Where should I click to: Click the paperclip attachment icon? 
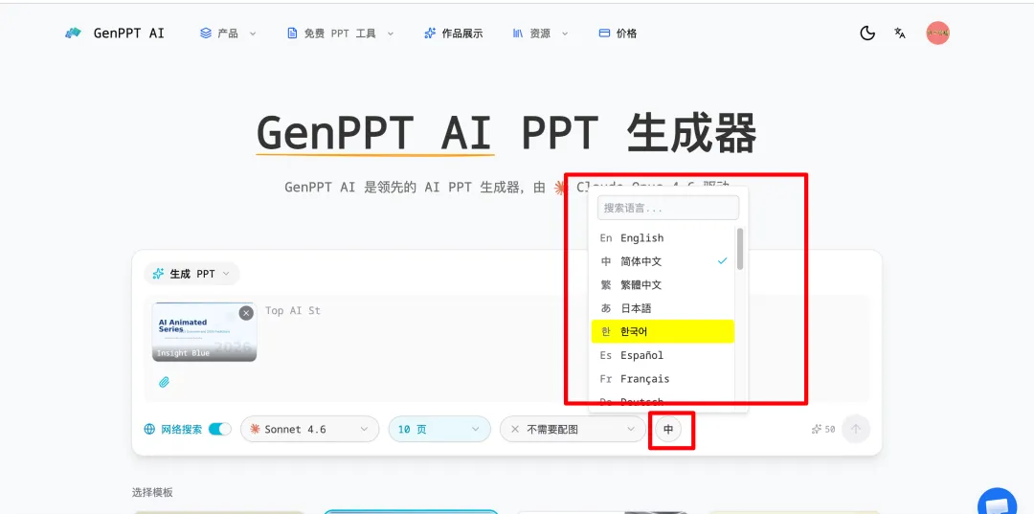165,382
